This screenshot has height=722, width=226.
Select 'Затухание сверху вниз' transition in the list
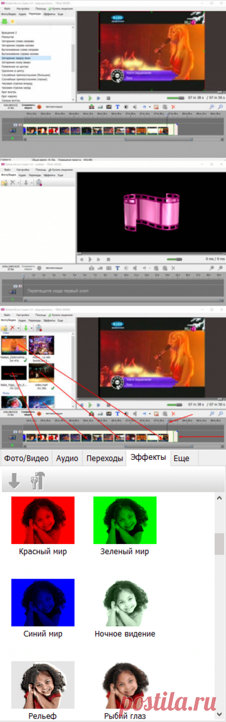tap(26, 58)
